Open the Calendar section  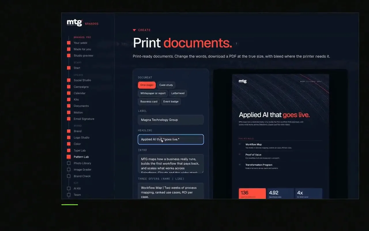pyautogui.click(x=80, y=93)
